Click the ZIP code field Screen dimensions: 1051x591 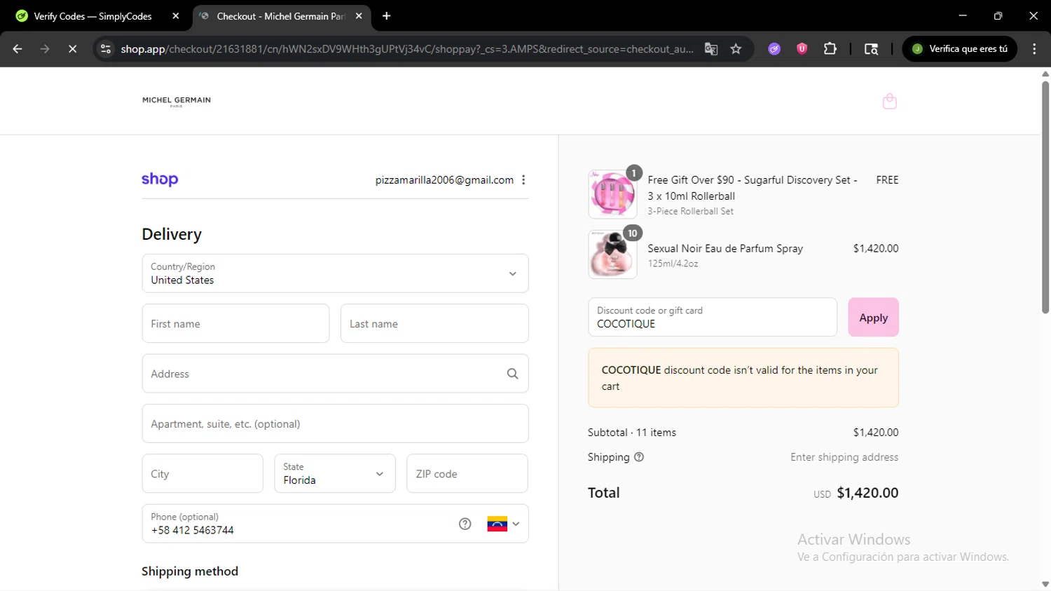pyautogui.click(x=467, y=474)
